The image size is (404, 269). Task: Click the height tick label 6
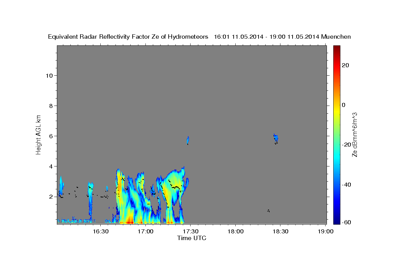[51, 136]
